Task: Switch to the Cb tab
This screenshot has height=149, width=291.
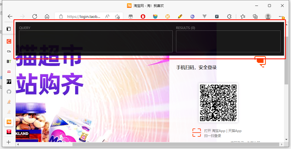Action: [x=9, y=51]
